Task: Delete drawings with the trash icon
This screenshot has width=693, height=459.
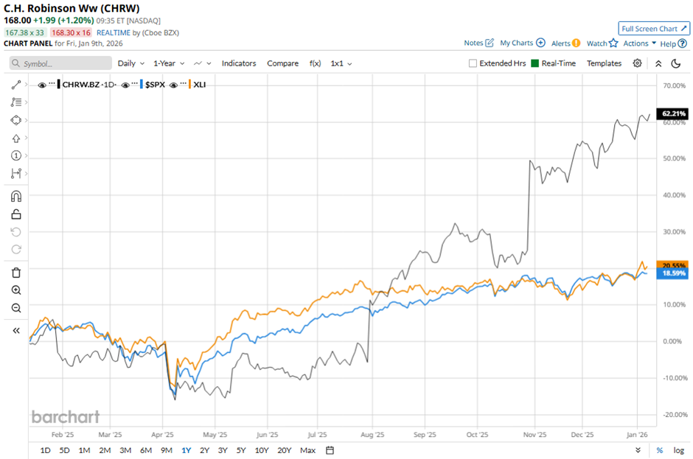Action: [16, 273]
